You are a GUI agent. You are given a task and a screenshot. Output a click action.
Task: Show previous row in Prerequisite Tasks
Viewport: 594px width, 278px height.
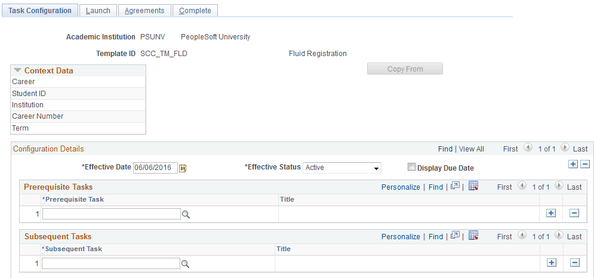click(x=522, y=186)
